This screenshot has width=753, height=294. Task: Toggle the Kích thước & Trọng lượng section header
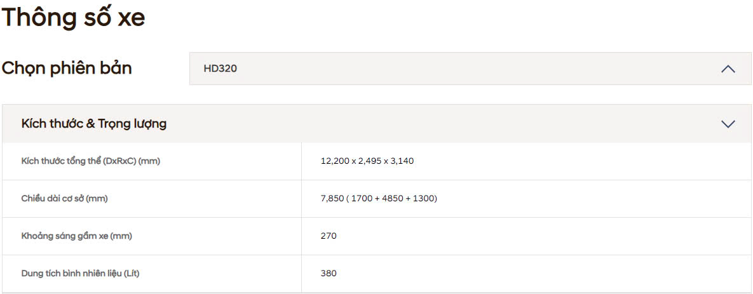(94, 124)
